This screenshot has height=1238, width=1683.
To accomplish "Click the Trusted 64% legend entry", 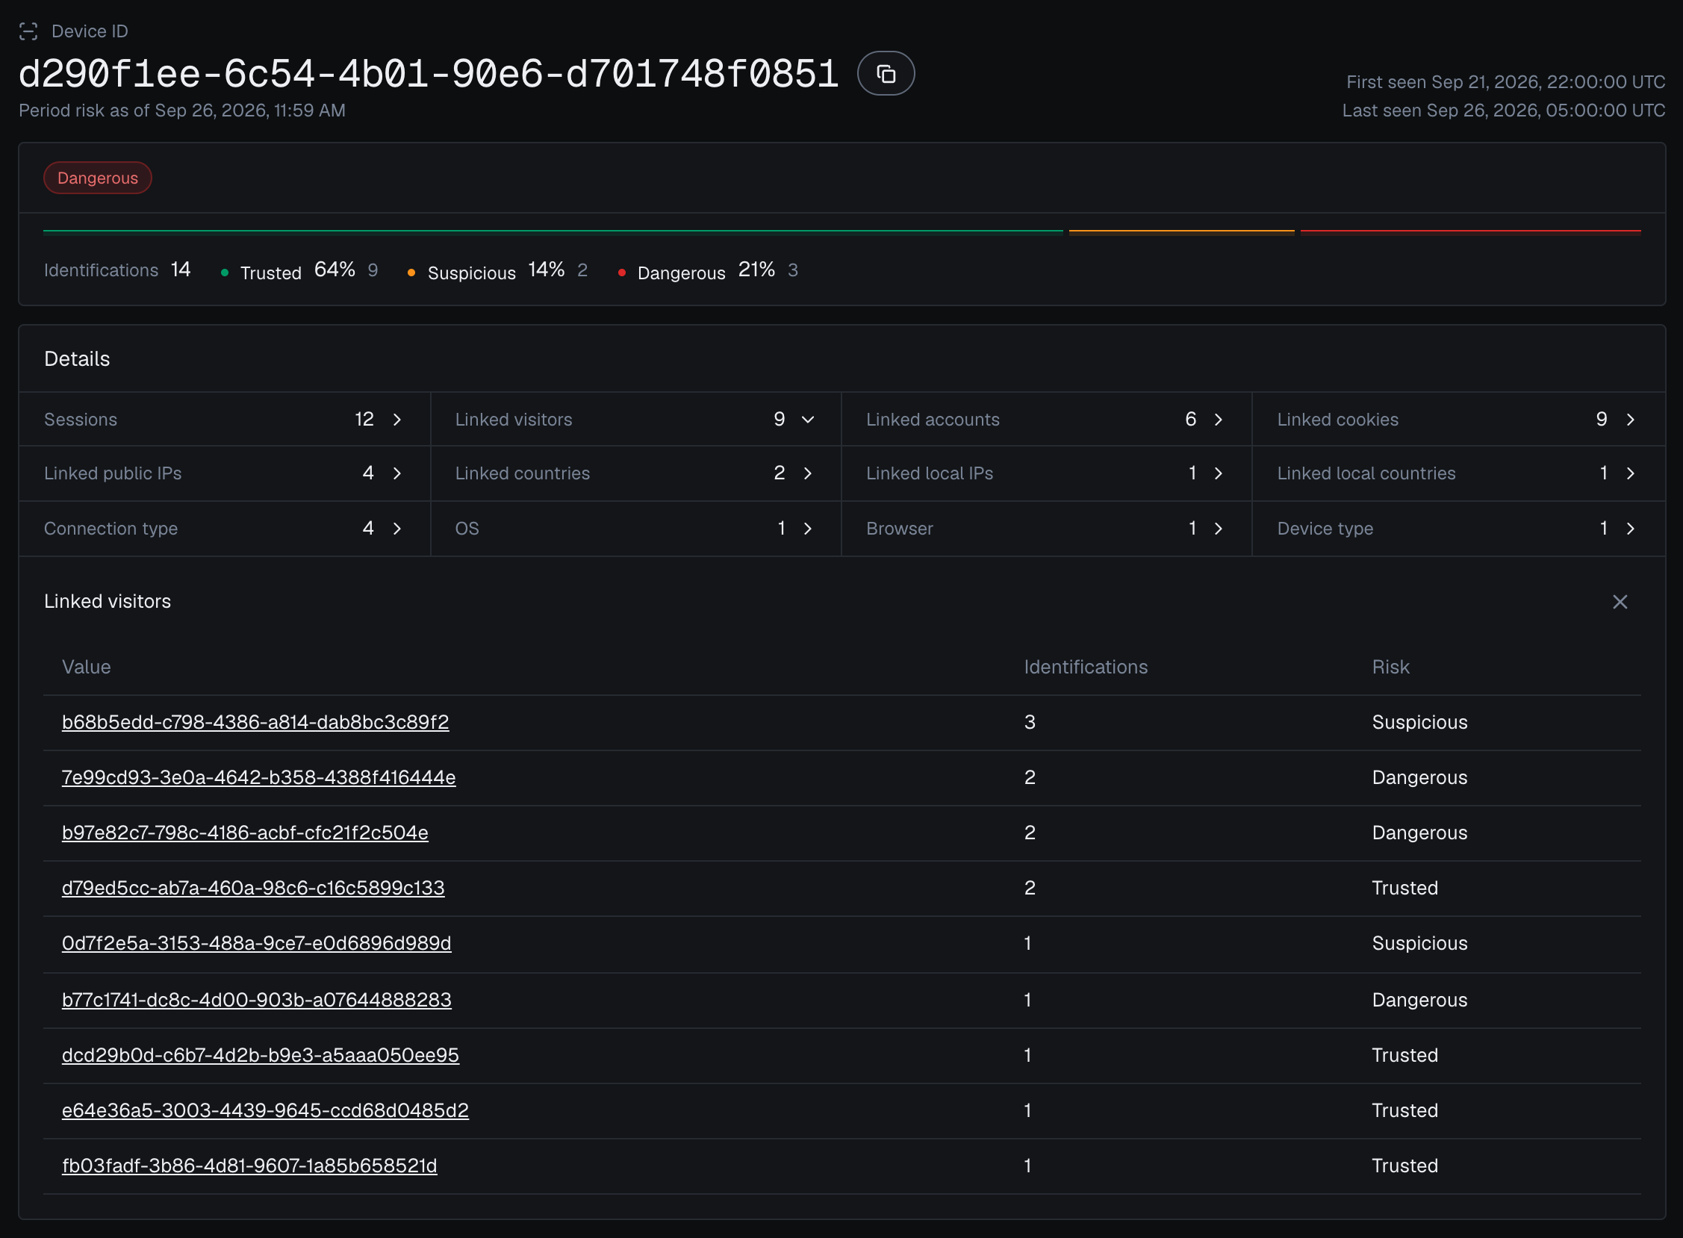I will coord(299,270).
